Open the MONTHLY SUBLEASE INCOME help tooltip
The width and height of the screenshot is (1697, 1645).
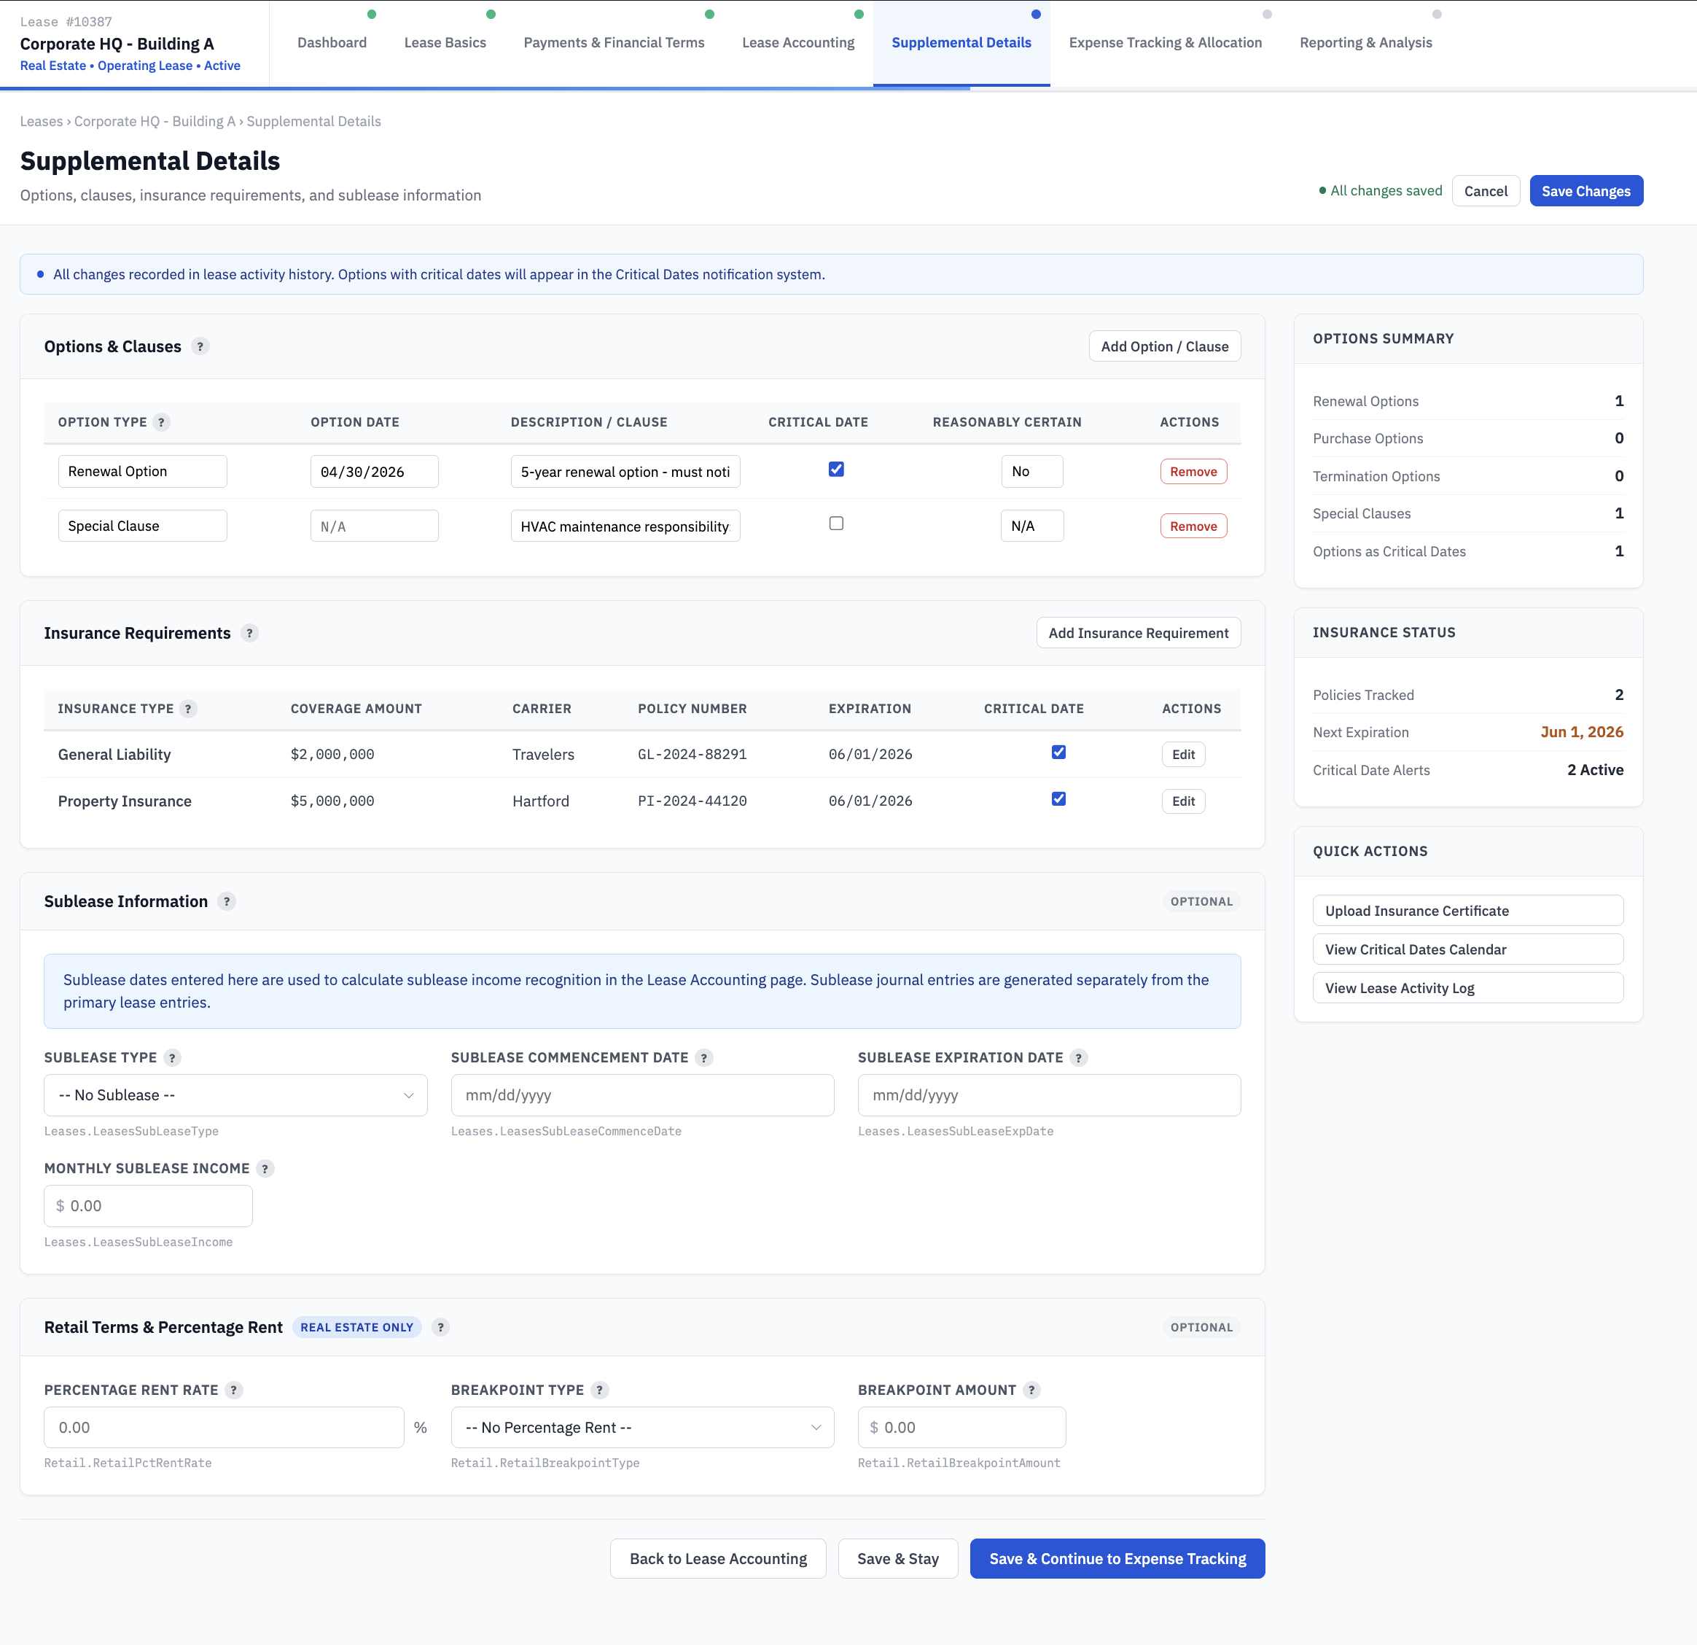266,1167
